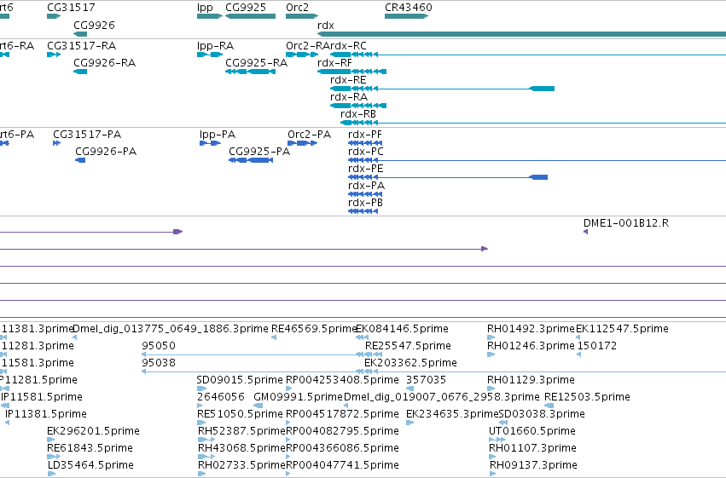The height and width of the screenshot is (478, 726).
Task: Open the RE51050.5prime EST label
Action: 240,414
